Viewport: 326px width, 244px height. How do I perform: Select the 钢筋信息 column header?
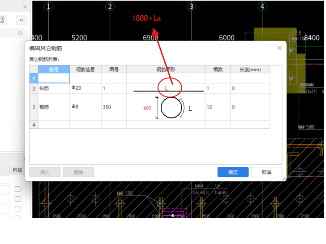86,70
